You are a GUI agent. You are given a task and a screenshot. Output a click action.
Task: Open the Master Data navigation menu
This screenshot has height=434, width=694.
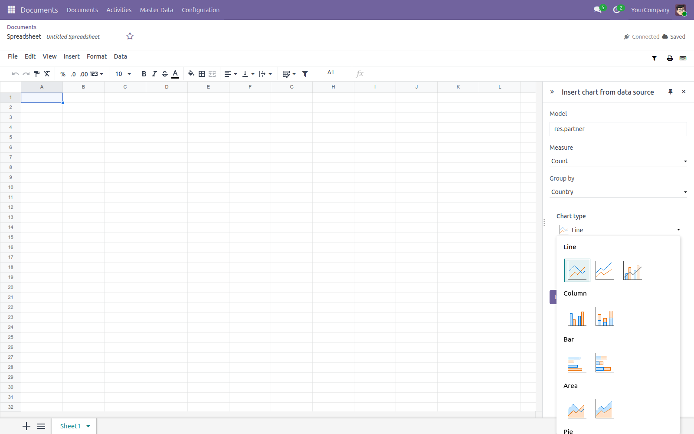tap(157, 10)
